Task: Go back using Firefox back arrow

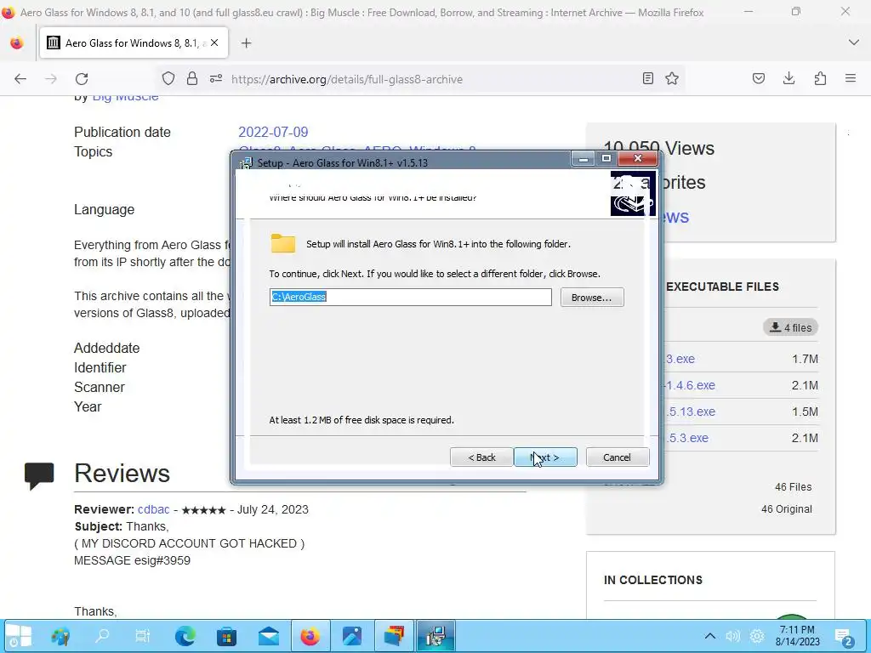Action: [x=20, y=79]
